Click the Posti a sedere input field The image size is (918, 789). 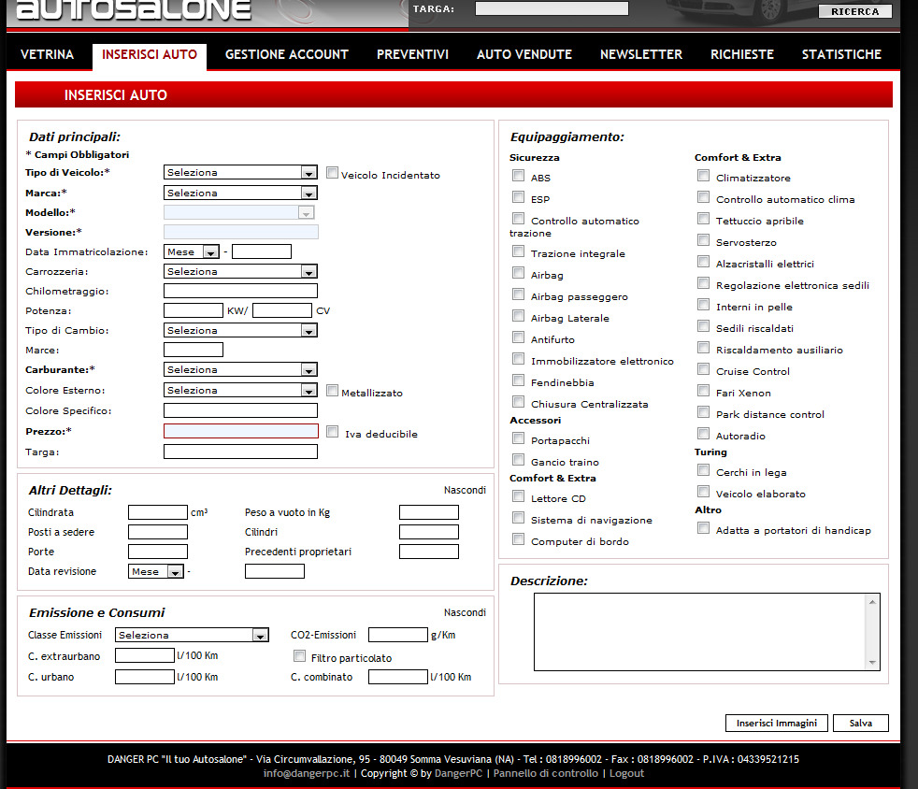click(158, 532)
